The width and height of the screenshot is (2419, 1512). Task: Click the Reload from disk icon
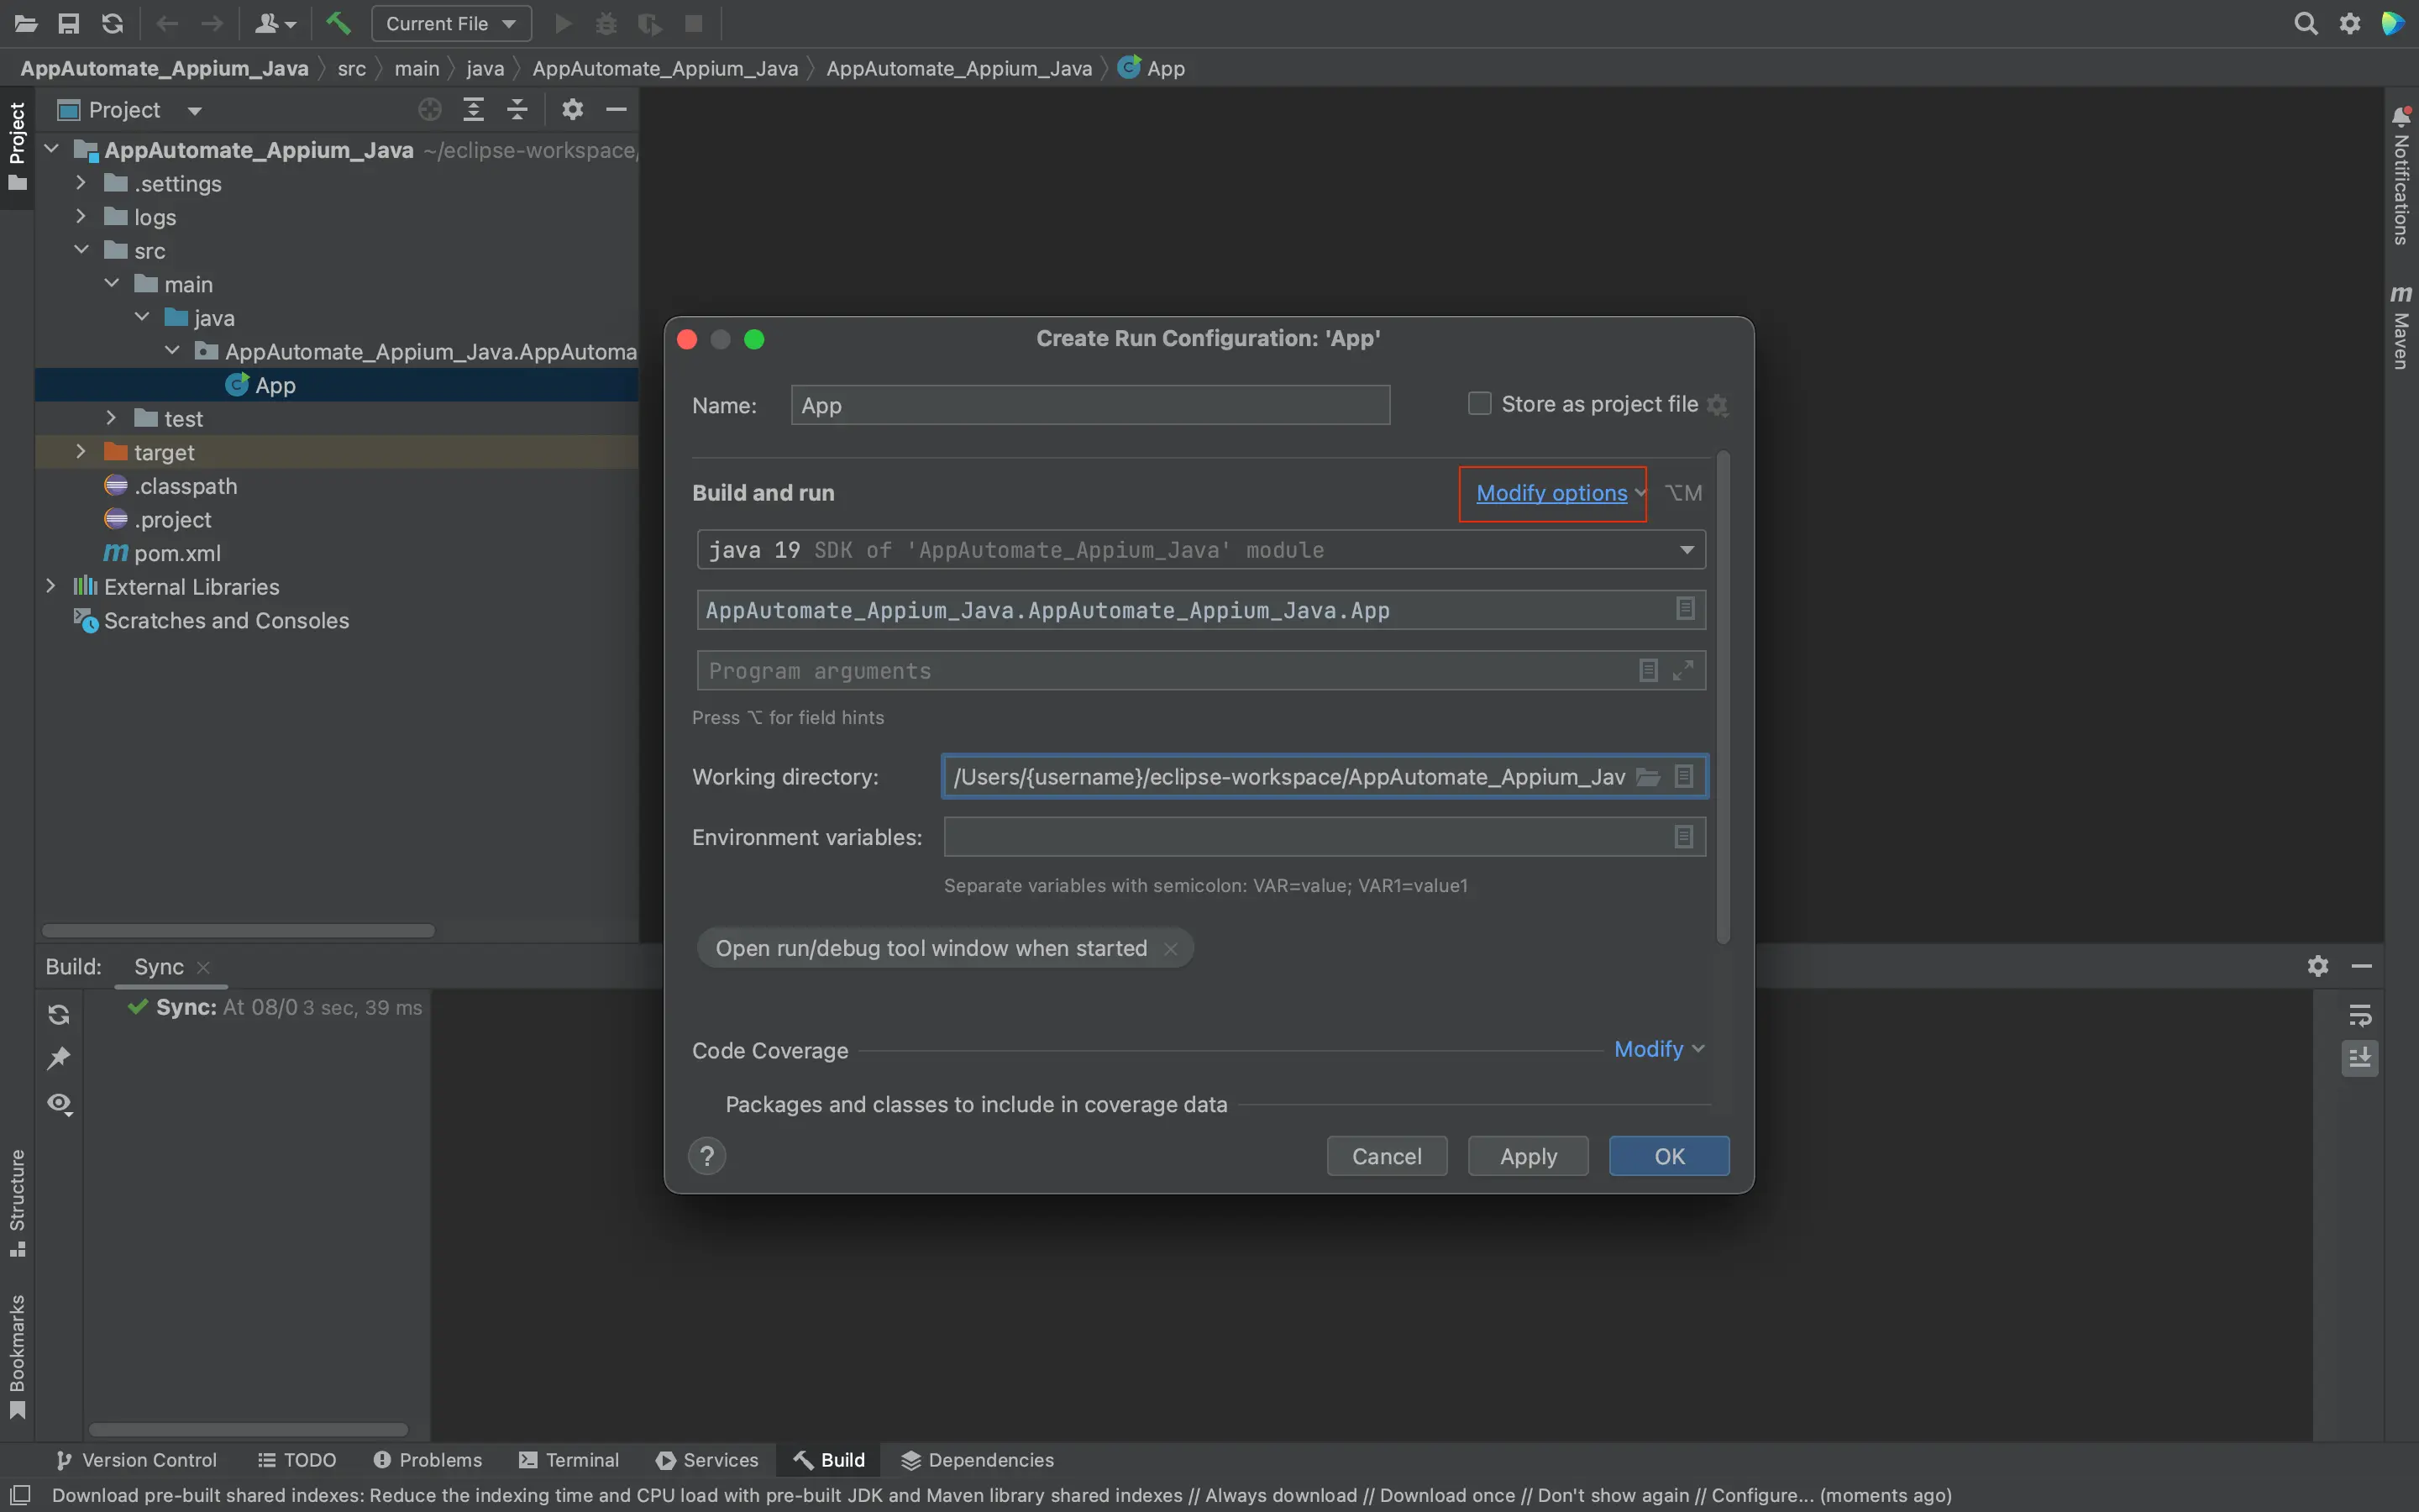[x=113, y=23]
